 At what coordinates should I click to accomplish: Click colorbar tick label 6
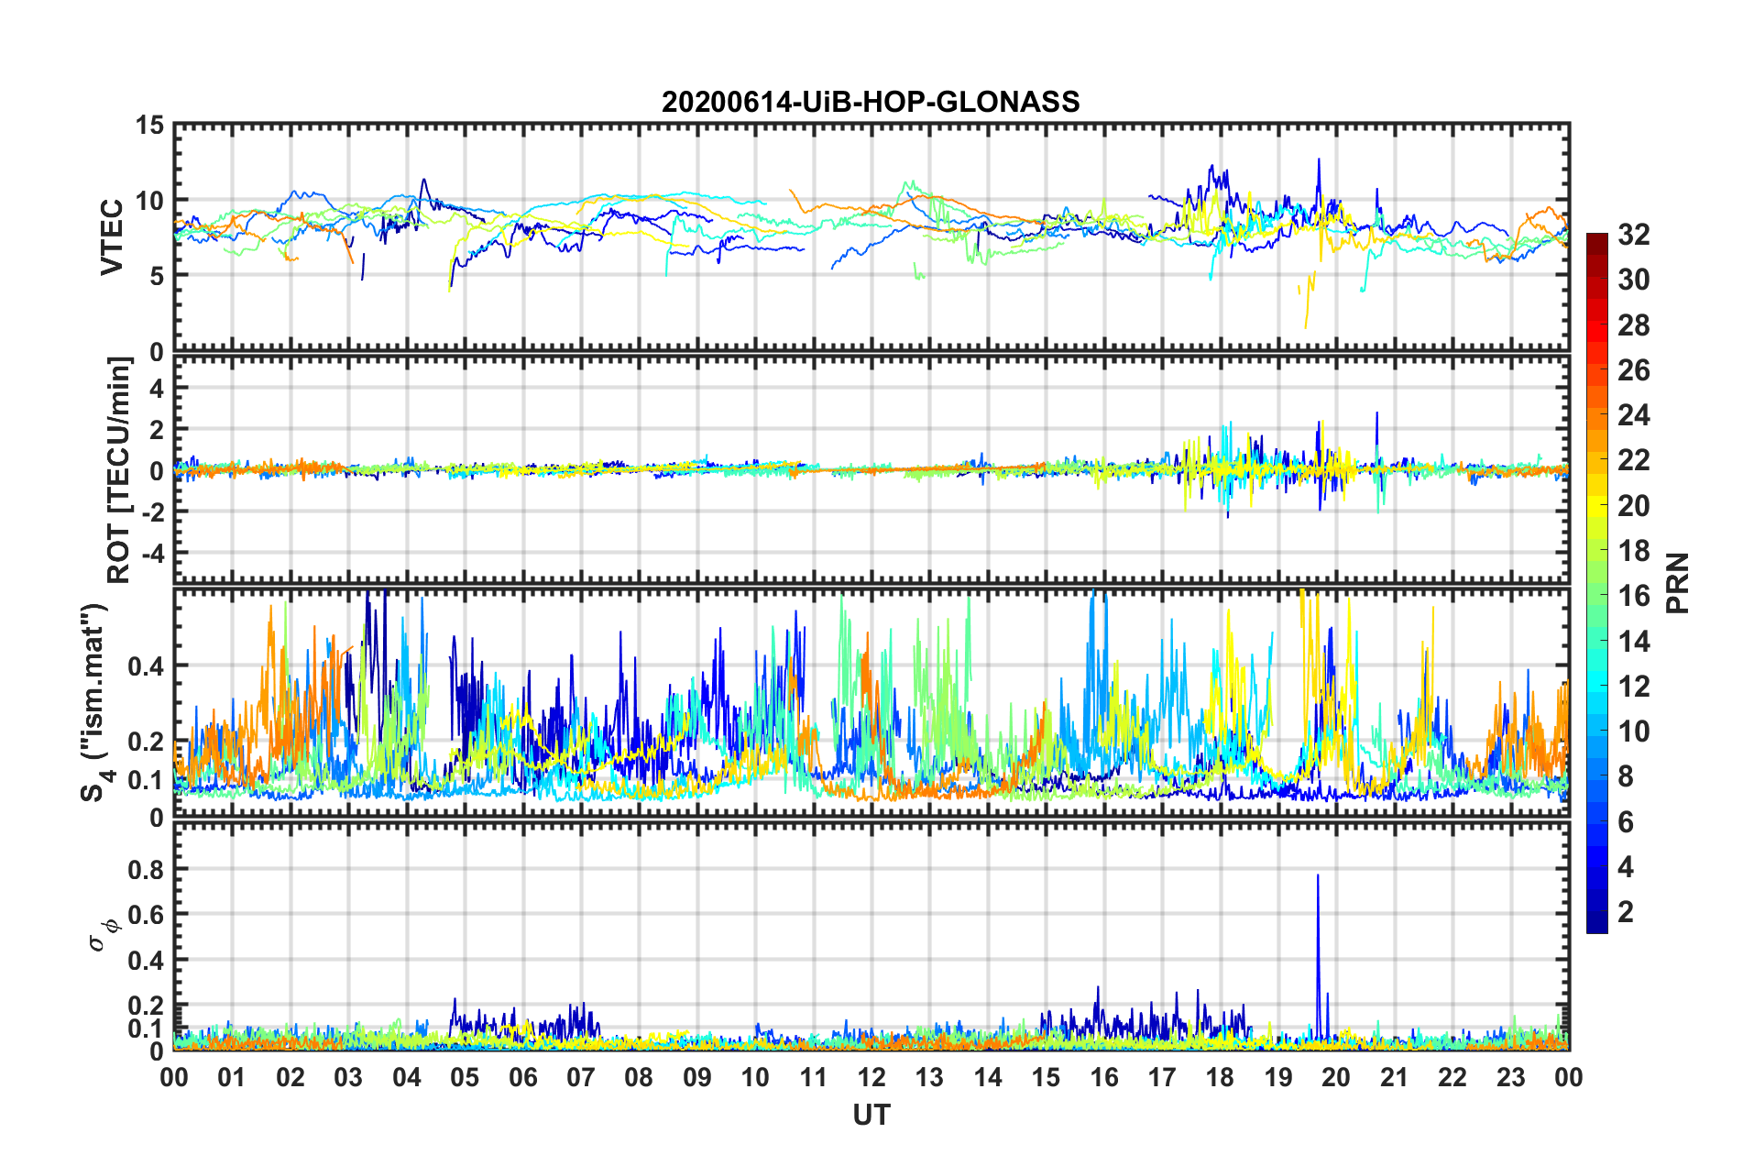tap(1626, 822)
